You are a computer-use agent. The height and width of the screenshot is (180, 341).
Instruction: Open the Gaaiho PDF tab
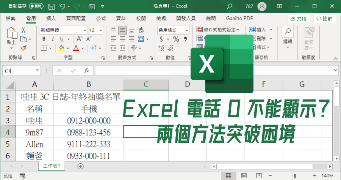pyautogui.click(x=239, y=19)
